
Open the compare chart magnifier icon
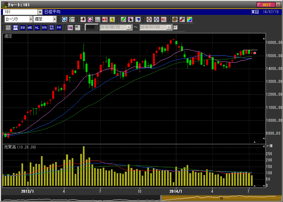pyautogui.click(x=90, y=19)
